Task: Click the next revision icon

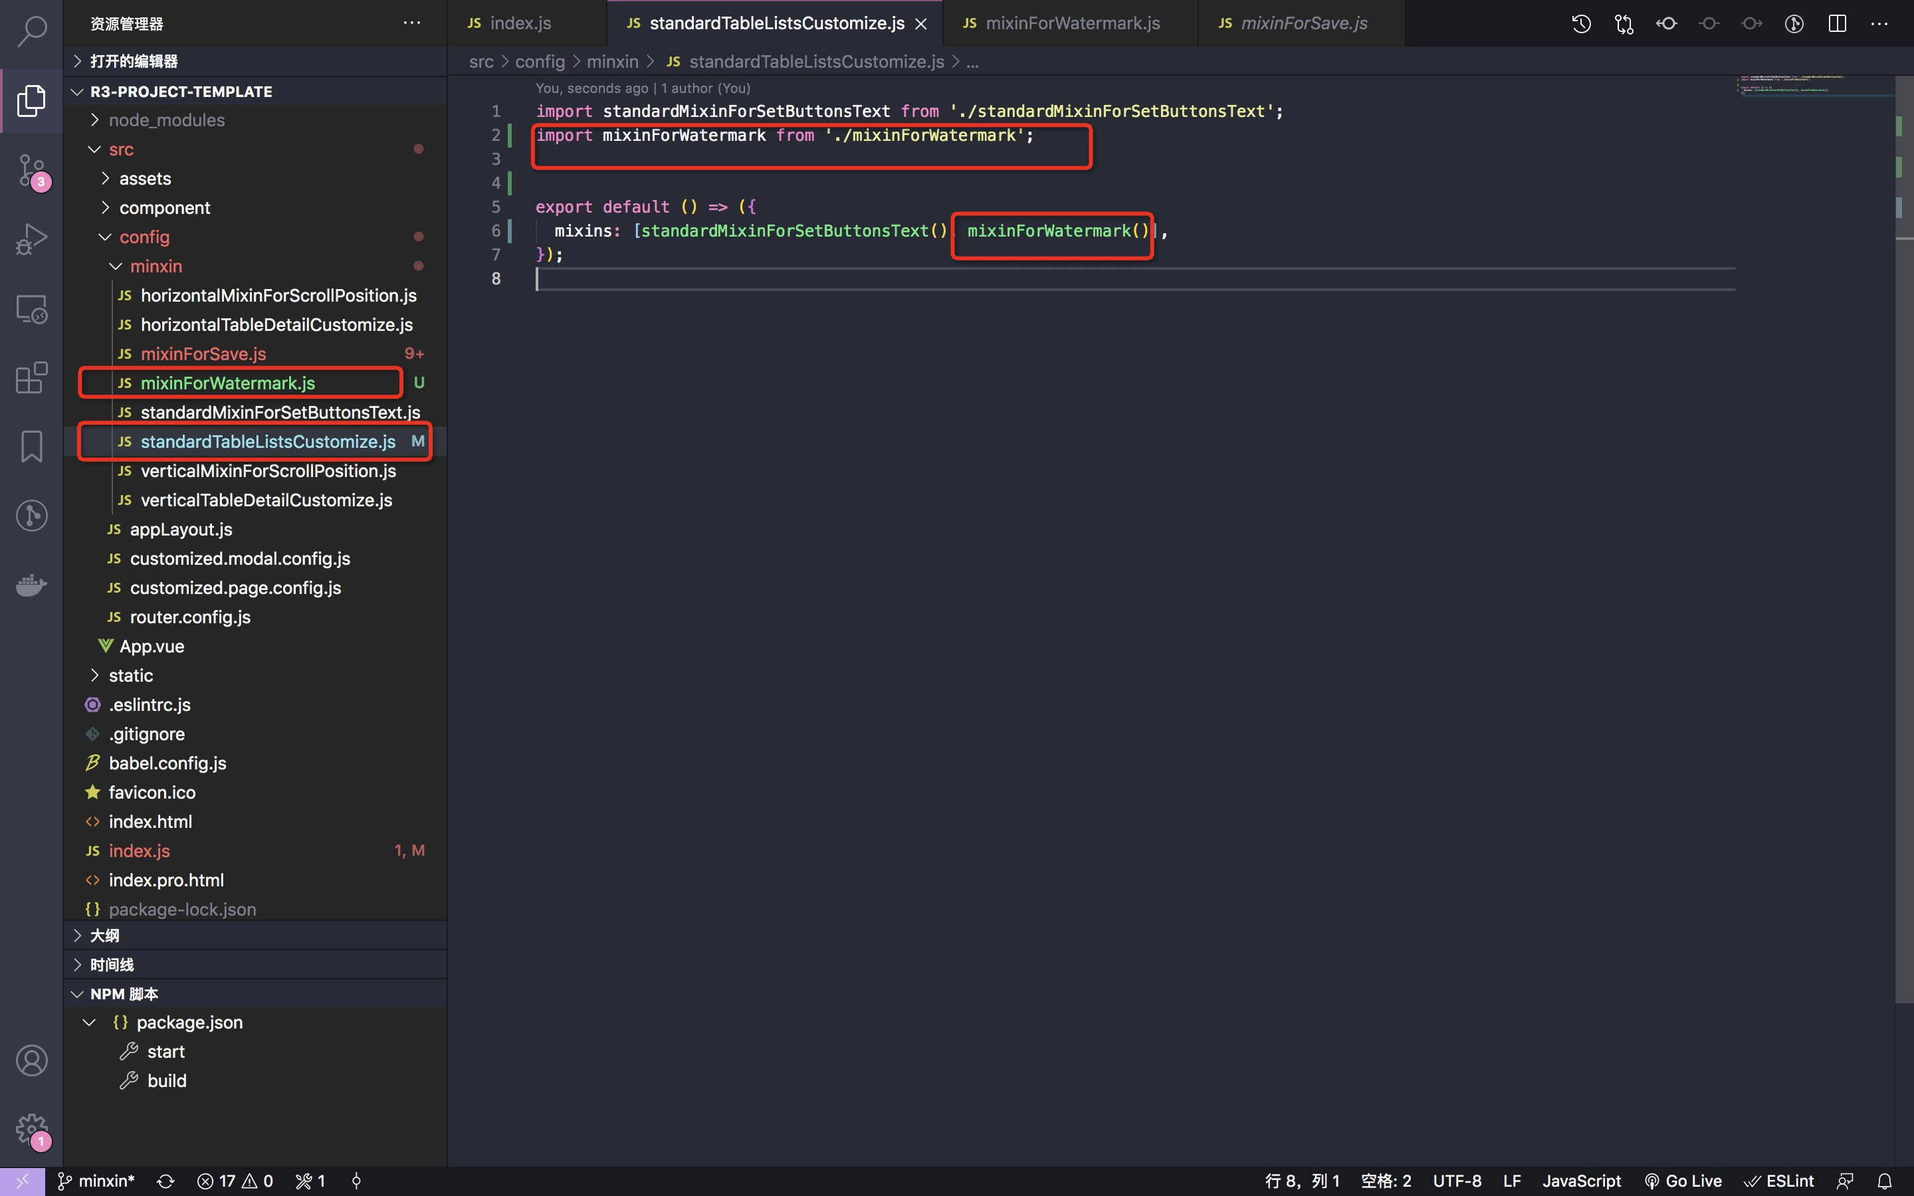Action: 1752,24
